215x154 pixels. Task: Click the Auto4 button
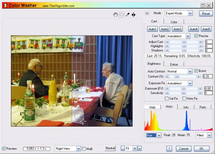pos(193,29)
